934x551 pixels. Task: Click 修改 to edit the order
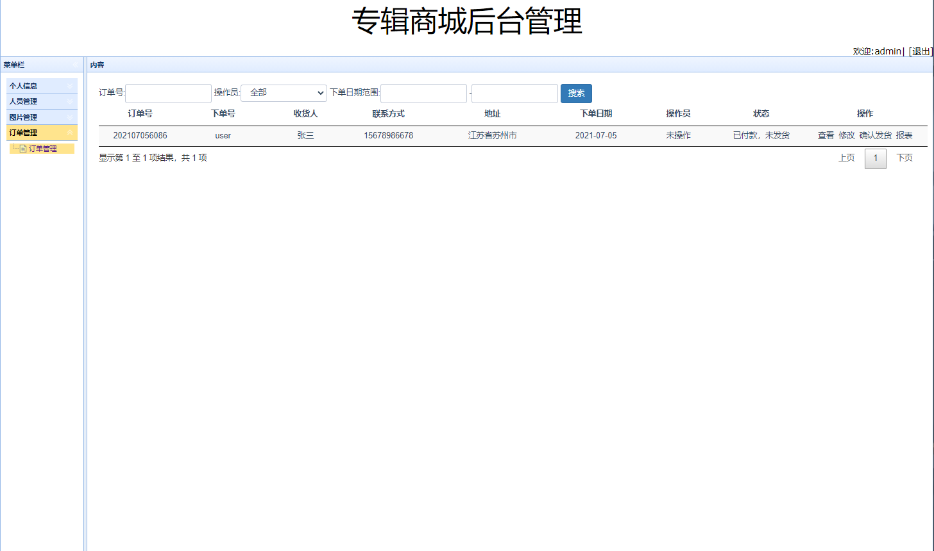pos(847,135)
